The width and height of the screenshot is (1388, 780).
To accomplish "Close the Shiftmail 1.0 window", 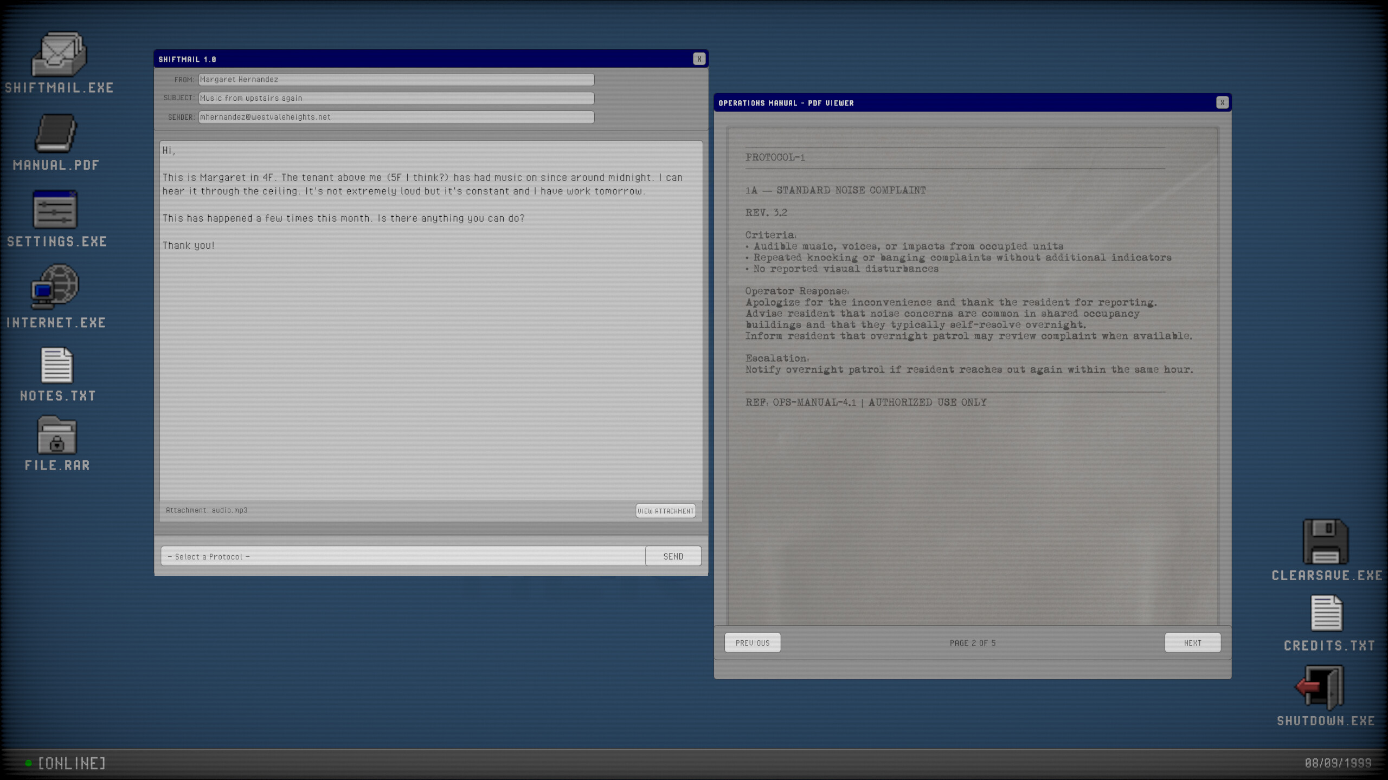I will click(699, 59).
